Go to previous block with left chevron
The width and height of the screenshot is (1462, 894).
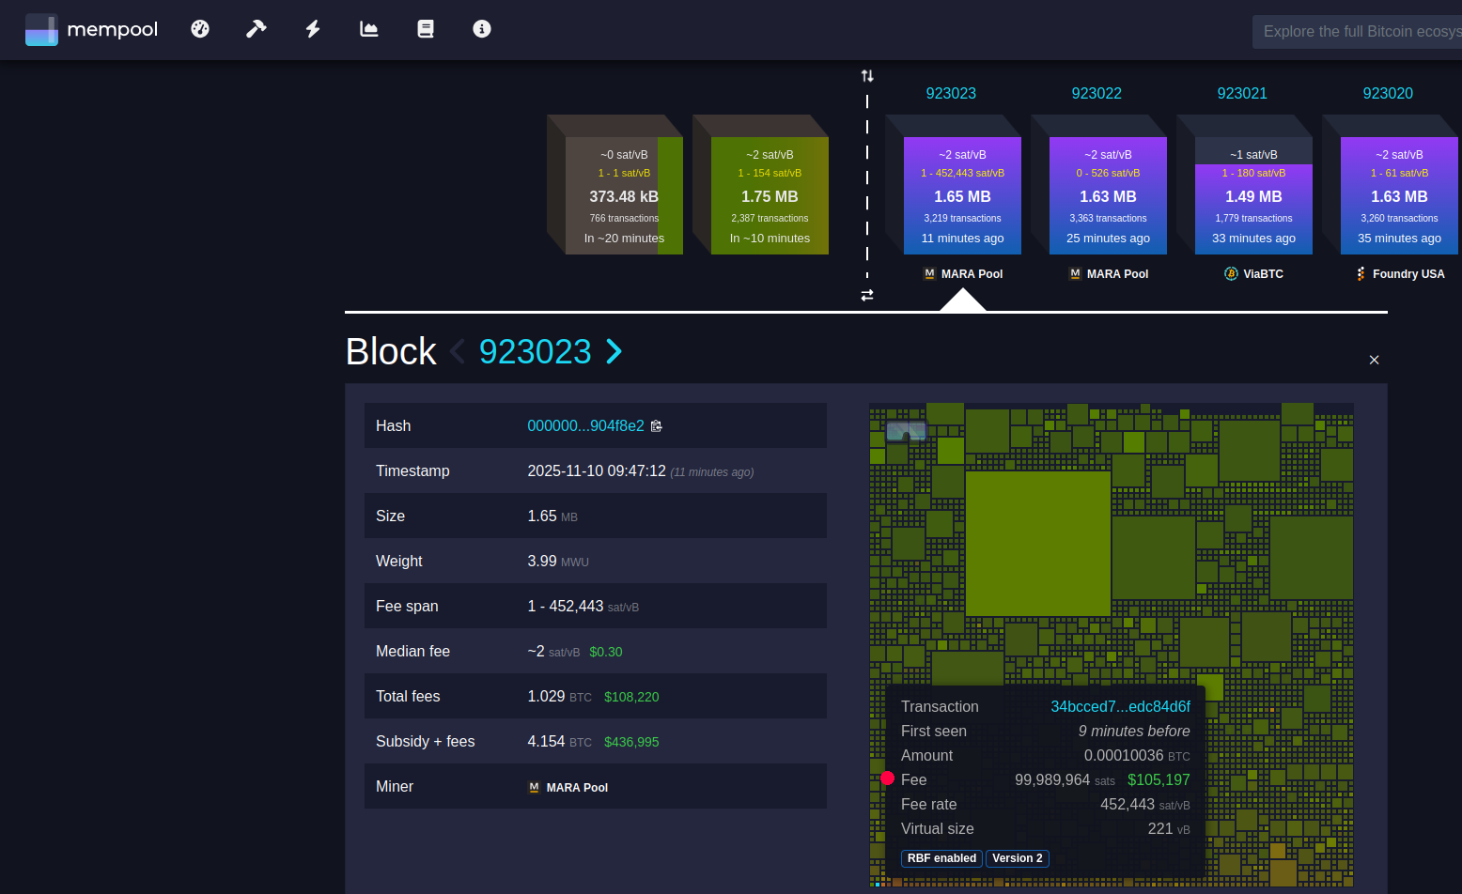pyautogui.click(x=458, y=352)
